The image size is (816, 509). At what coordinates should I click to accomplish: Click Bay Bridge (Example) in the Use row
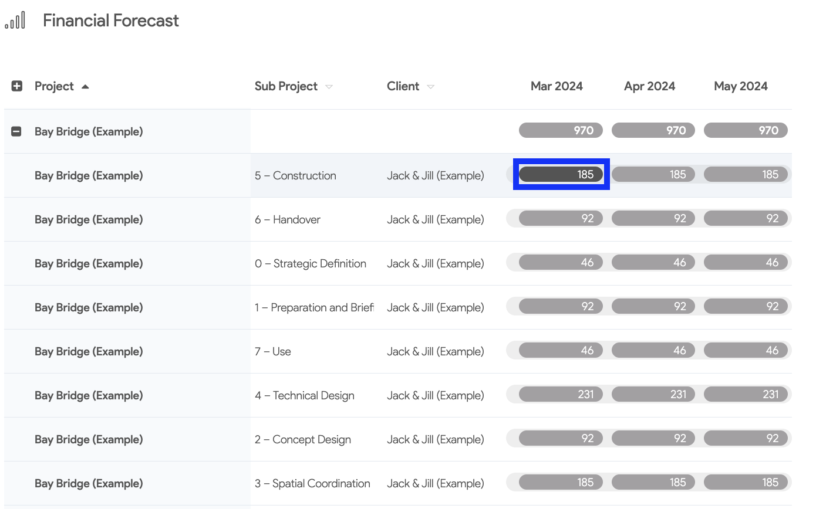click(89, 351)
